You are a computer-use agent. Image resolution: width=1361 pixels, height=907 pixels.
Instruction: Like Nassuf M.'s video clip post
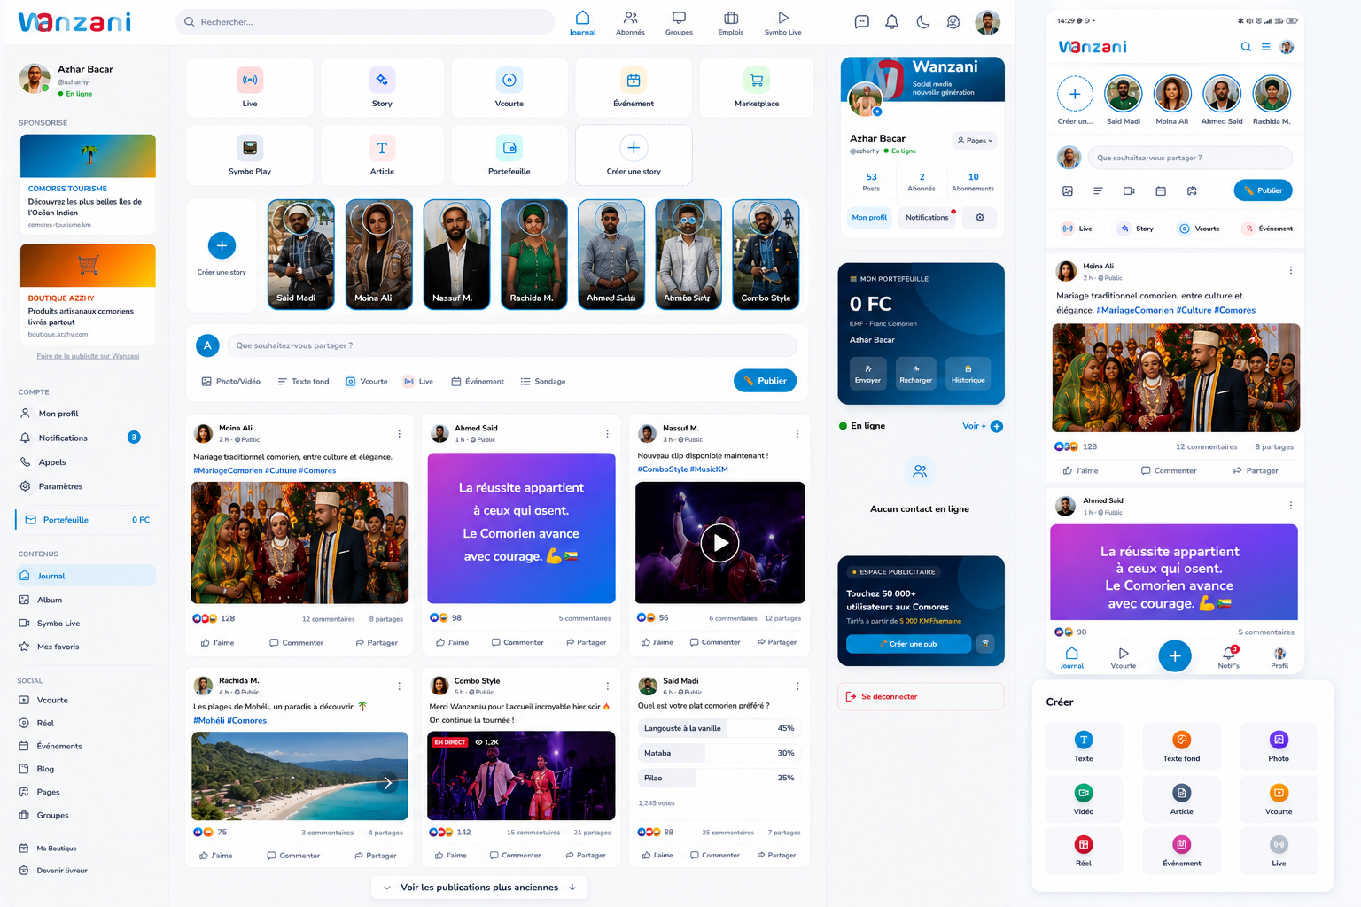[x=657, y=642]
